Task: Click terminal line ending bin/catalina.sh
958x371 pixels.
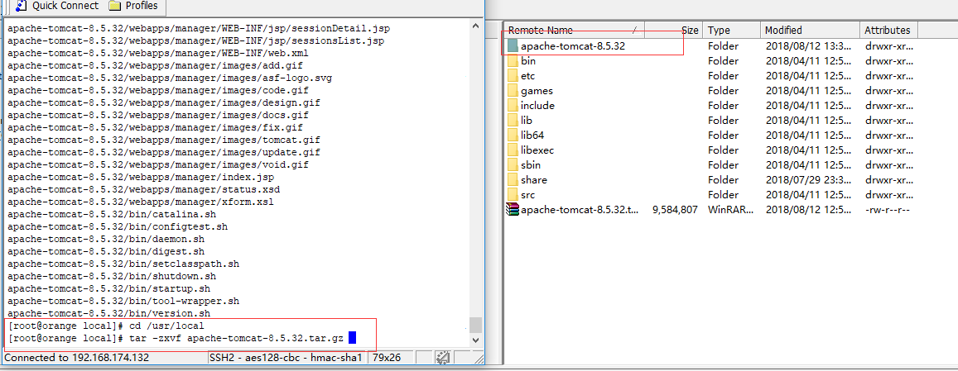Action: (x=112, y=214)
